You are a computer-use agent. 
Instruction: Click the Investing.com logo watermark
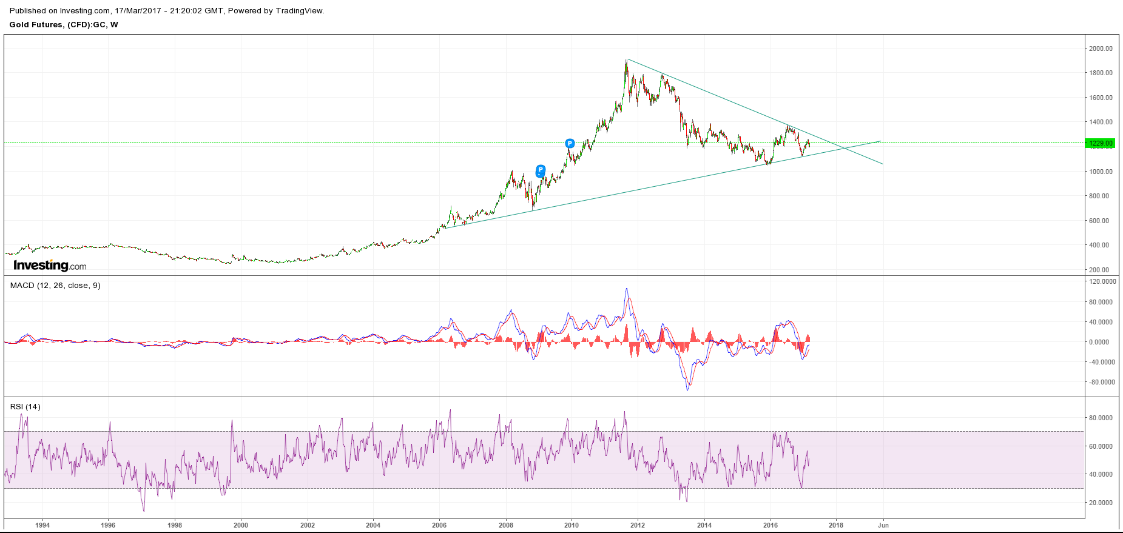coord(50,266)
